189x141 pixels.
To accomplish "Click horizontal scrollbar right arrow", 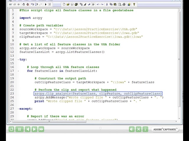I will [x=176, y=121].
